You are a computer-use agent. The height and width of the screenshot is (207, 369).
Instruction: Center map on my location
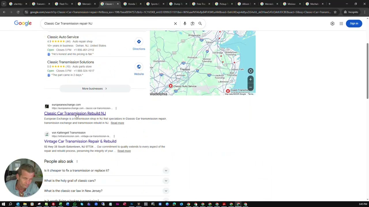point(251,71)
